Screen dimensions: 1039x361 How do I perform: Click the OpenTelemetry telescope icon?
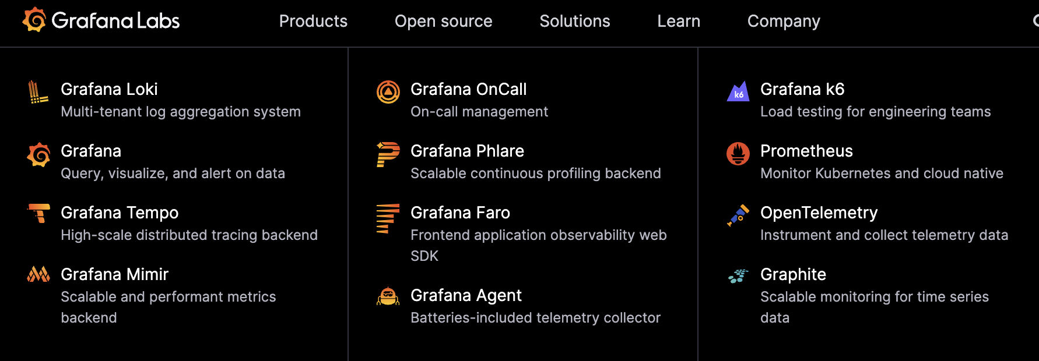pos(738,215)
